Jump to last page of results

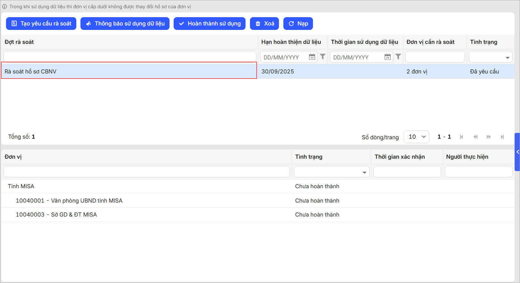(502, 137)
